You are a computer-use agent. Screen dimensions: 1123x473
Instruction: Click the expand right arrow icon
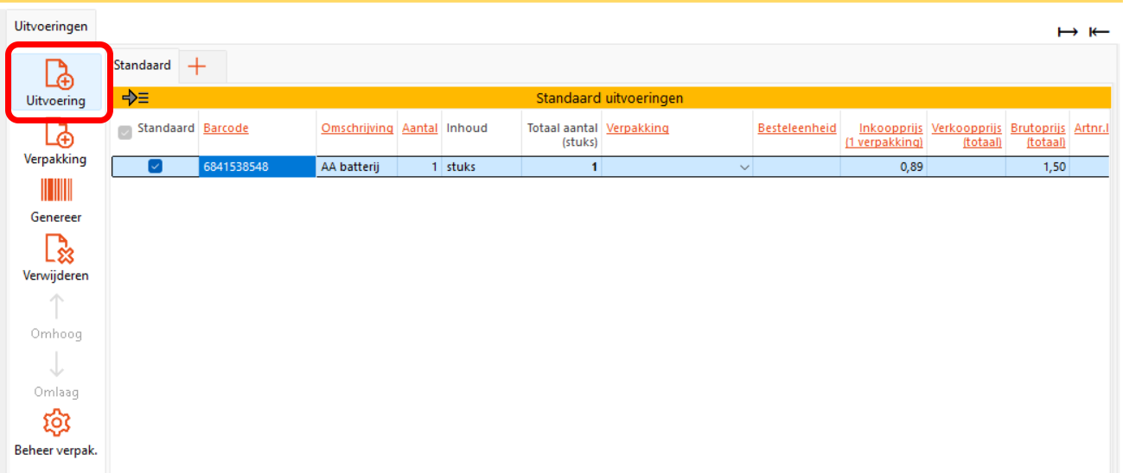coord(1068,32)
